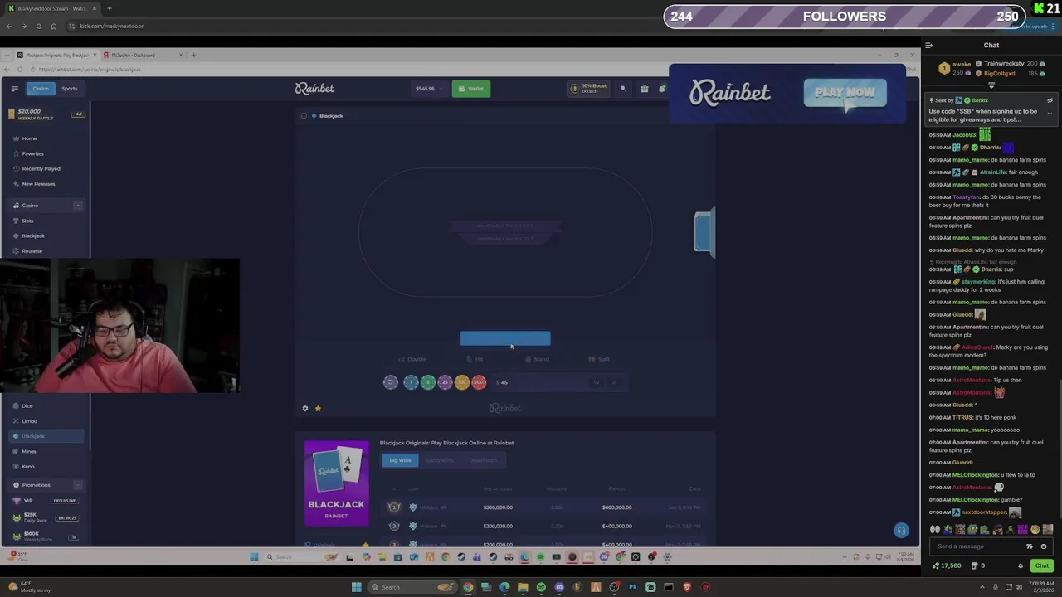Send message with green Chat button

(x=1042, y=565)
